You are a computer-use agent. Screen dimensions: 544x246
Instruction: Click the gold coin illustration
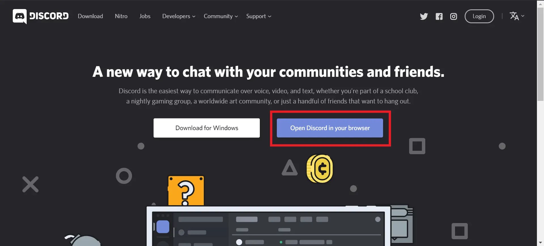tap(320, 169)
